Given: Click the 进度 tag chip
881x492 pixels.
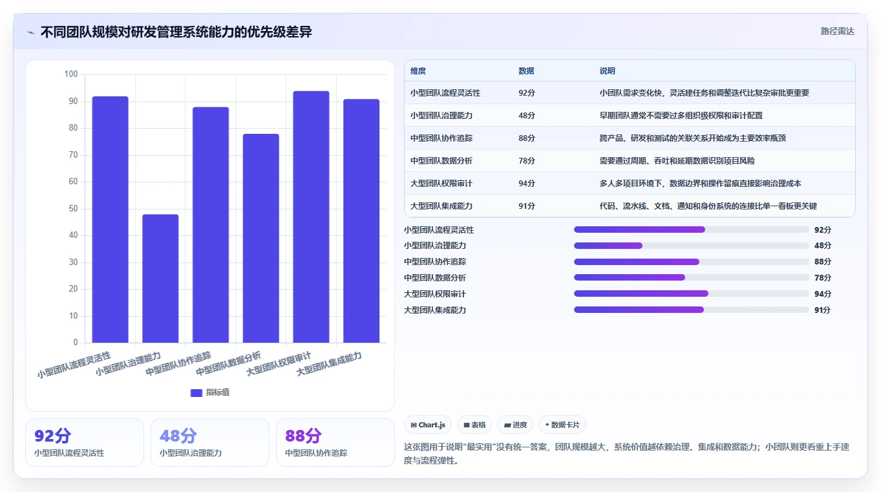Looking at the screenshot, I should [515, 425].
